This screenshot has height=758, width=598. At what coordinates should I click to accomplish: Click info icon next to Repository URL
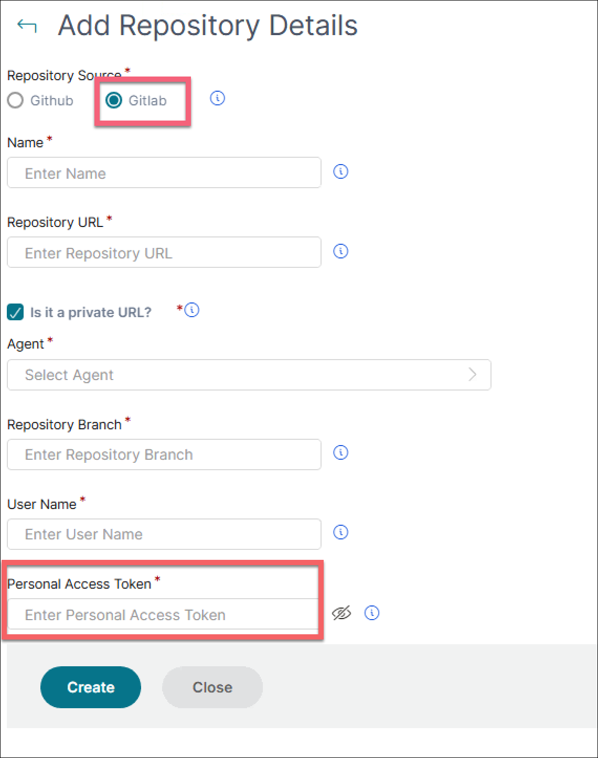(x=341, y=251)
